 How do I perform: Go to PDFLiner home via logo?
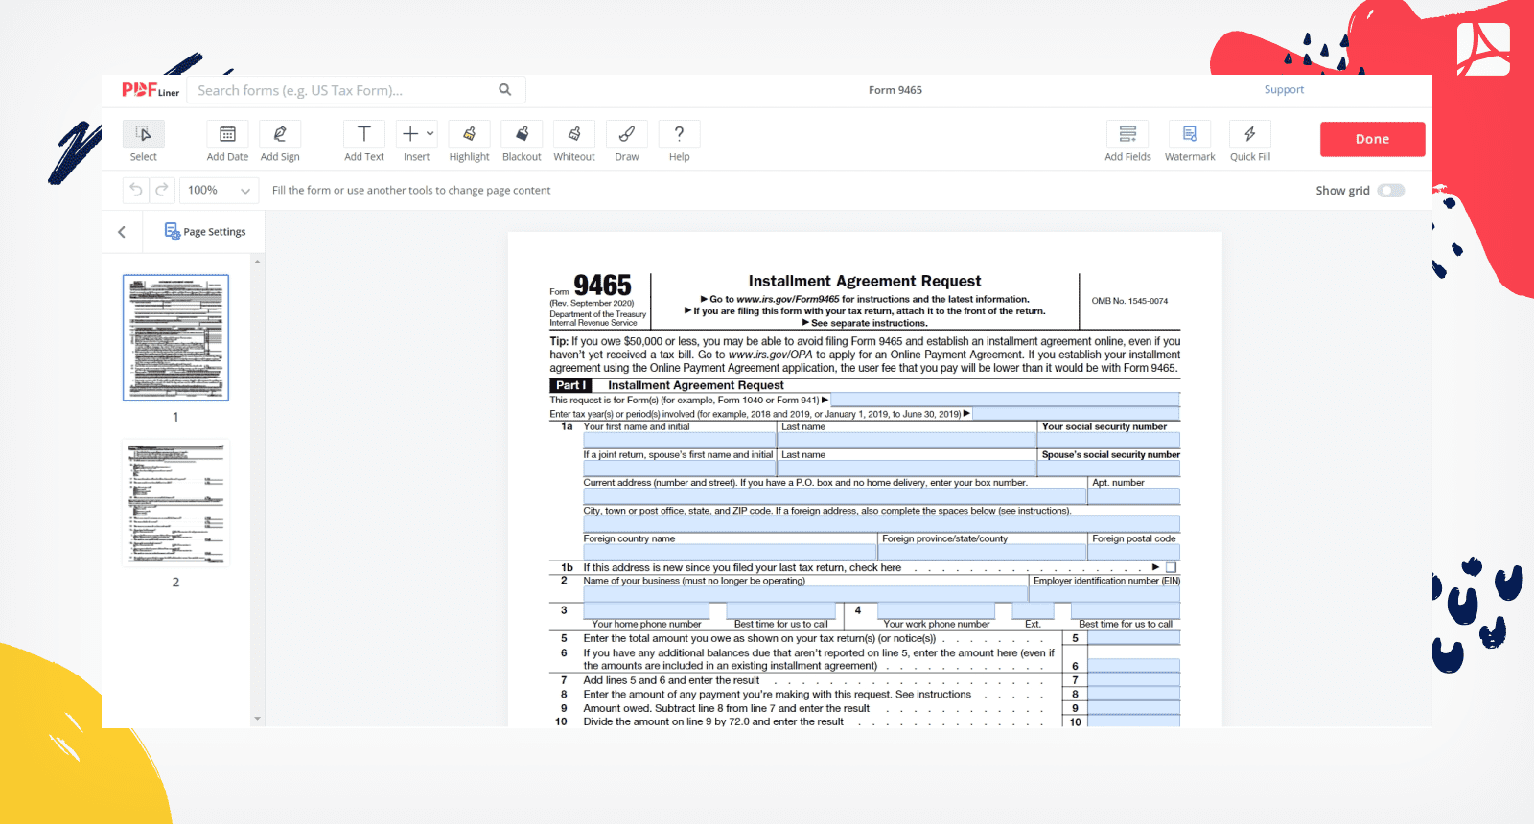tap(151, 90)
